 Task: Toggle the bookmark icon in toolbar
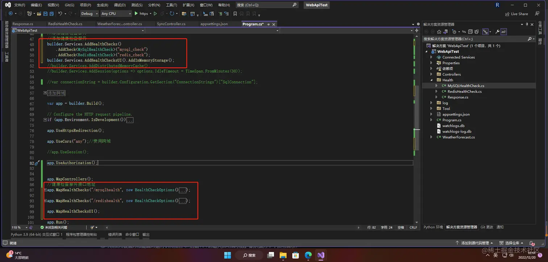point(235,13)
